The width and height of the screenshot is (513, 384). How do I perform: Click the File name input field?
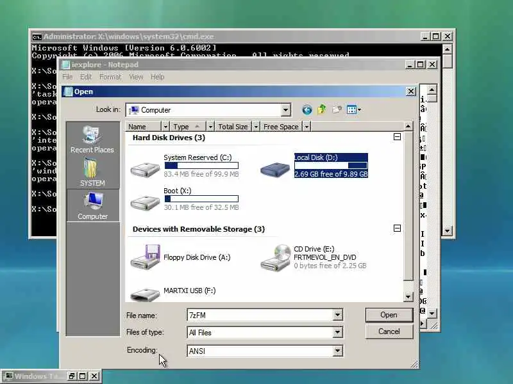260,315
